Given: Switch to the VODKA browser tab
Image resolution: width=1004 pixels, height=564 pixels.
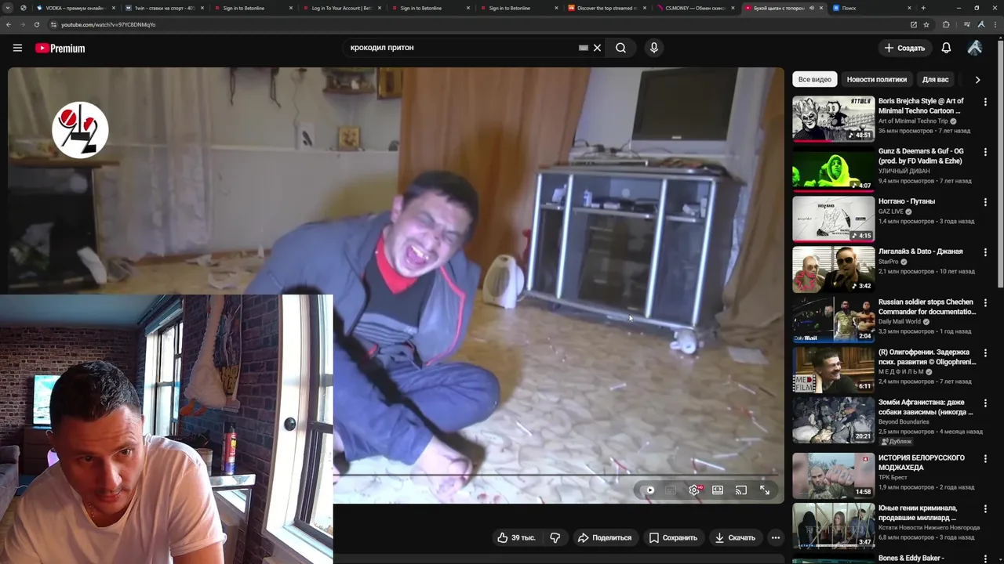Looking at the screenshot, I should 75,8.
